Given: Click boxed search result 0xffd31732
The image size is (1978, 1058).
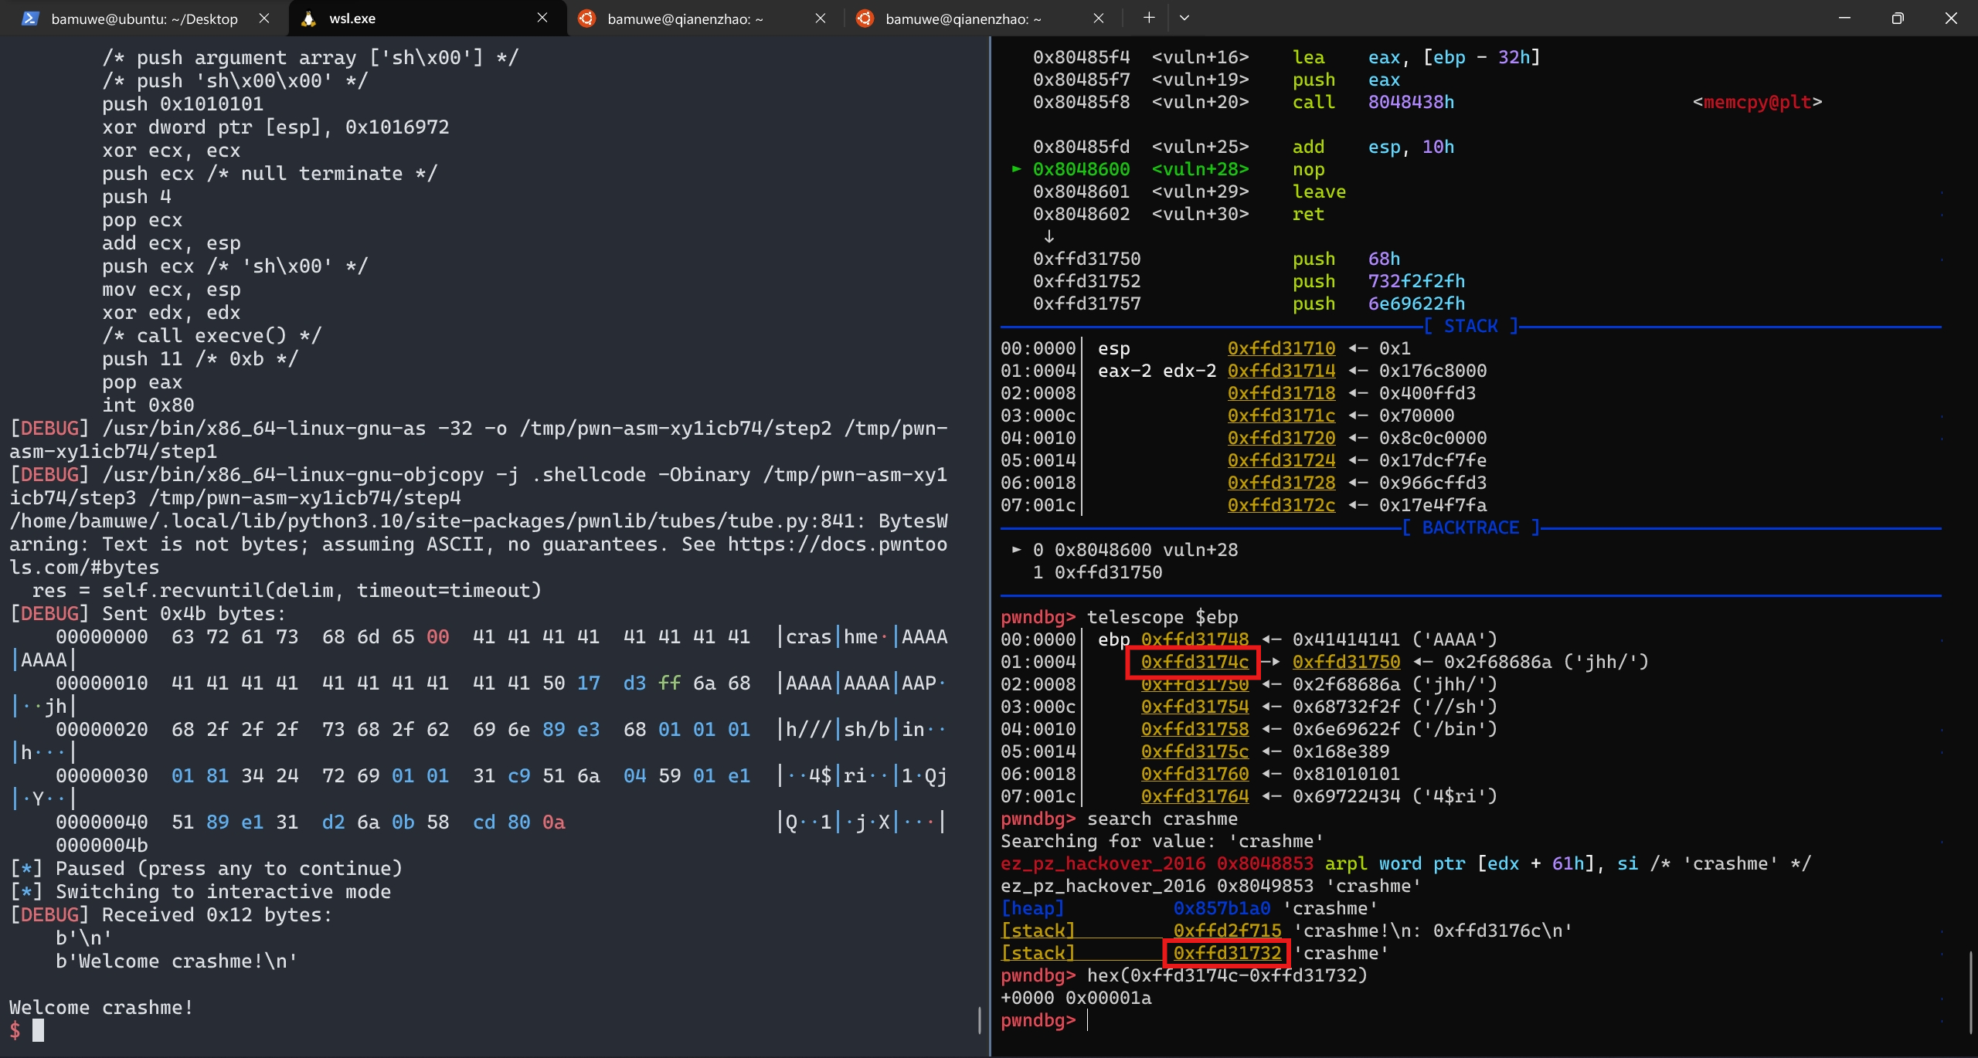Looking at the screenshot, I should click(1227, 954).
